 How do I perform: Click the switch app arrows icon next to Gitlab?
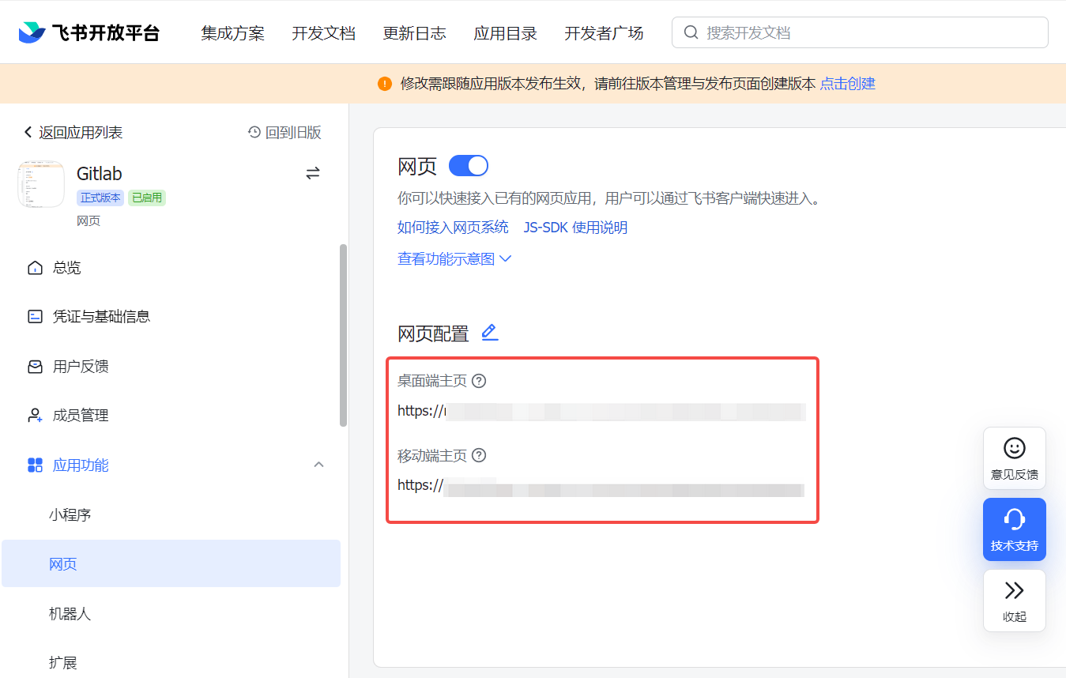(x=313, y=173)
